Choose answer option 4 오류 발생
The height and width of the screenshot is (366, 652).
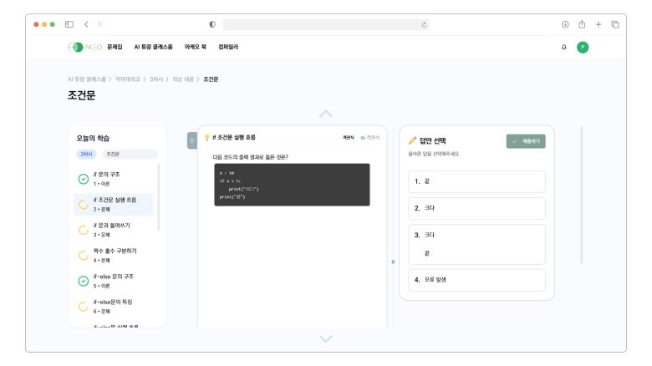(477, 280)
